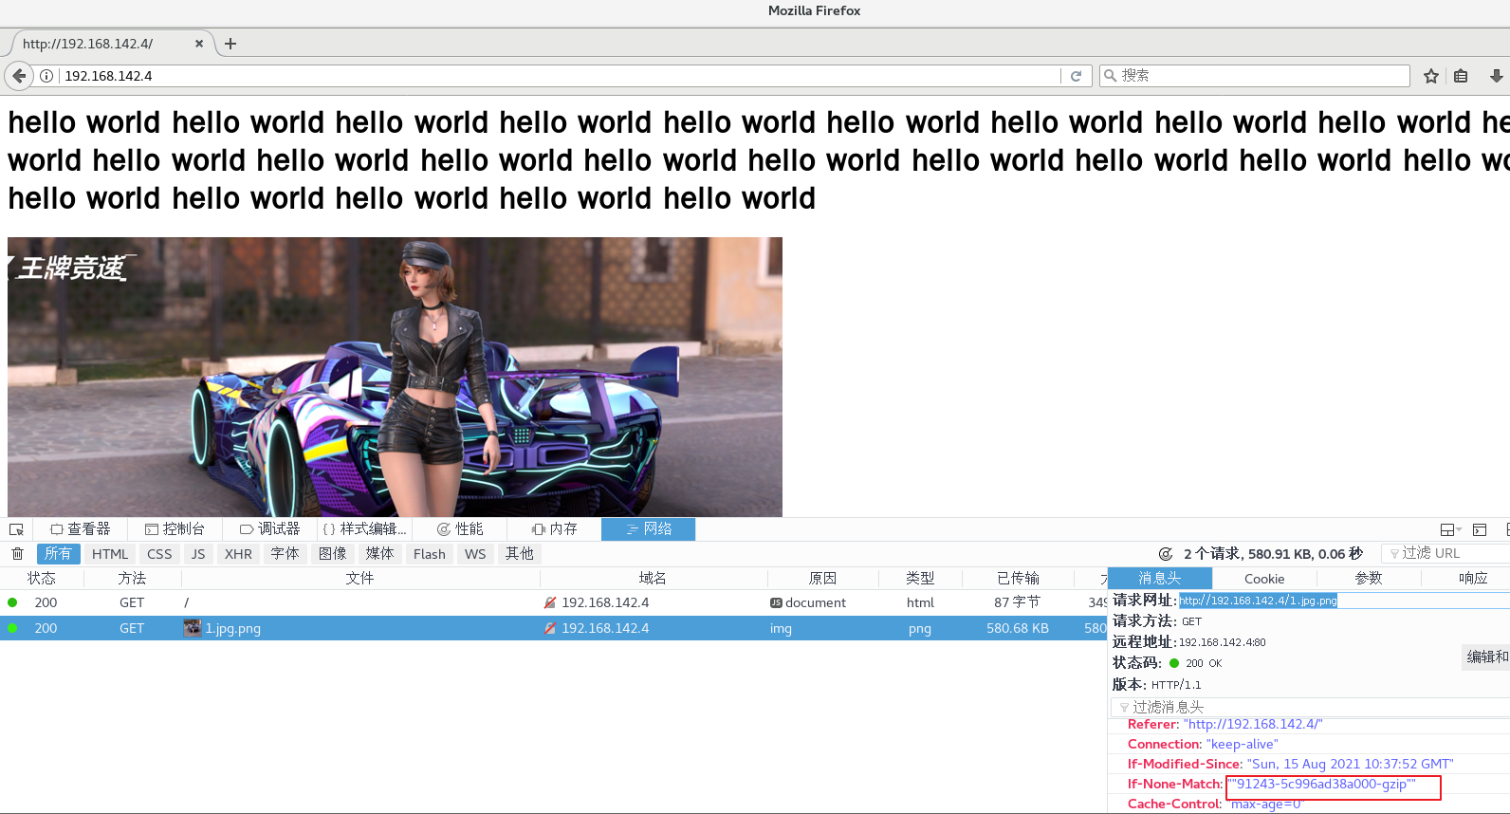Toggle the 所有 (All) request filter

pyautogui.click(x=58, y=554)
